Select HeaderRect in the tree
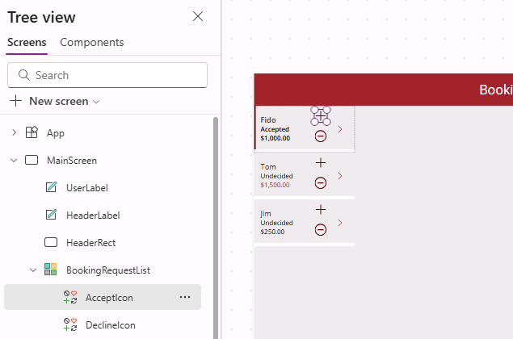The image size is (513, 339). [90, 242]
